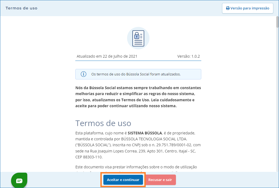279x188 pixels.
Task: Open the green chat support widget
Action: (19, 180)
